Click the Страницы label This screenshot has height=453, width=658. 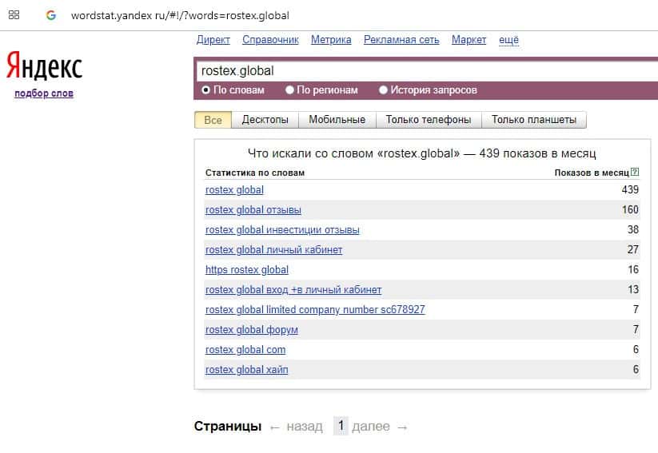227,427
